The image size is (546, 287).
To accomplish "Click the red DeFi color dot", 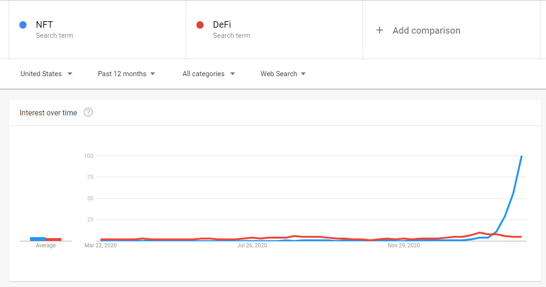I will 200,25.
